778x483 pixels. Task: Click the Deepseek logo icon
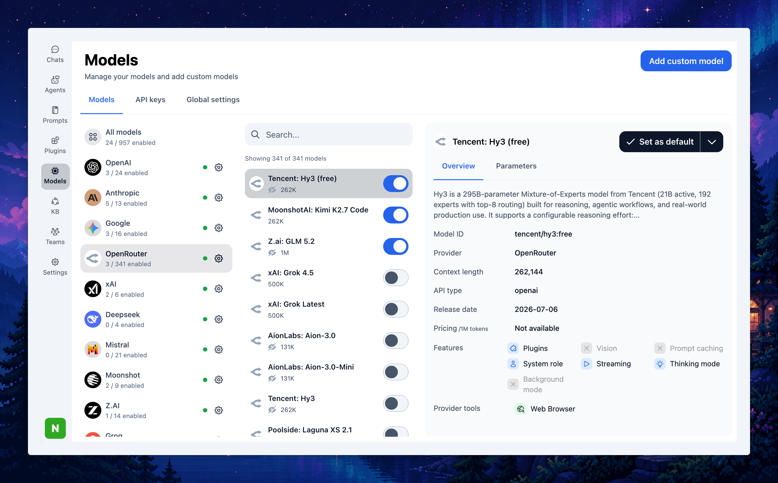93,319
